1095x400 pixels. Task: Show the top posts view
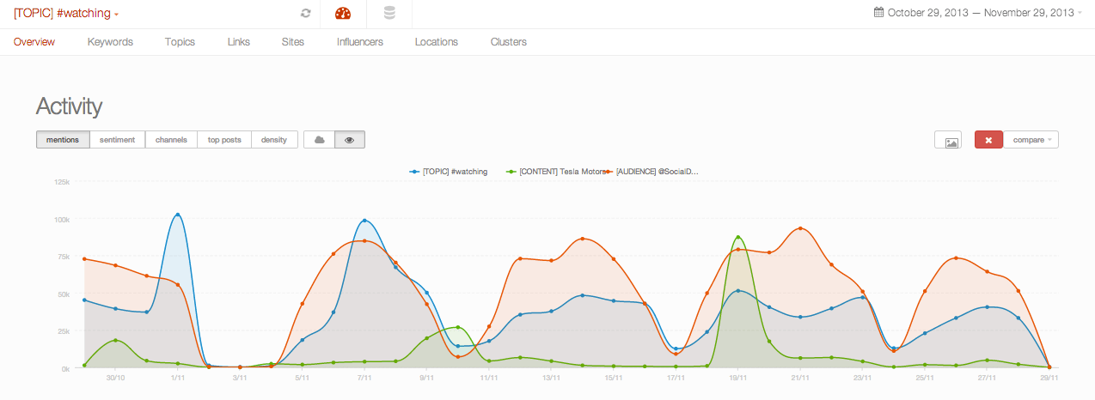pos(224,140)
